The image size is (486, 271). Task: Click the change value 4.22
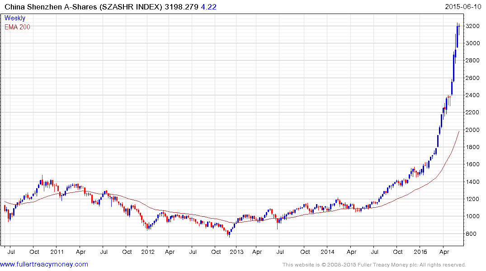[x=208, y=7]
